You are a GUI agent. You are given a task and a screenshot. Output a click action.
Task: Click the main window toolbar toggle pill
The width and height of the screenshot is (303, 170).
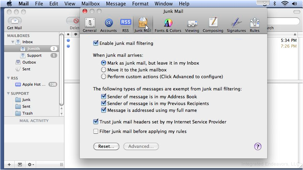[297, 12]
